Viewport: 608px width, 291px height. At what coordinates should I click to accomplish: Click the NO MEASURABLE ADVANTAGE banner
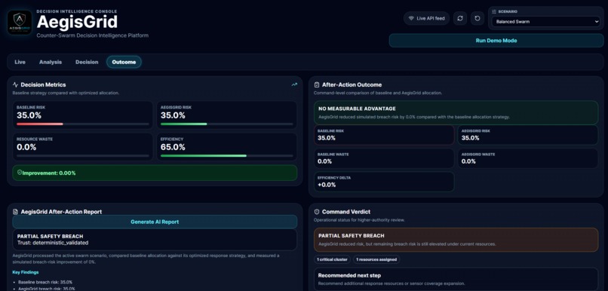click(456, 113)
